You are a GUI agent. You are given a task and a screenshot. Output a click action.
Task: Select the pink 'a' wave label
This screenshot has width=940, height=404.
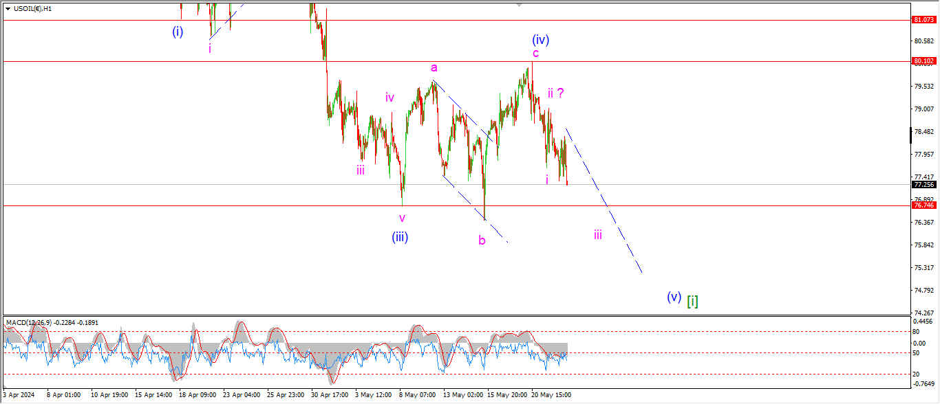tap(434, 67)
